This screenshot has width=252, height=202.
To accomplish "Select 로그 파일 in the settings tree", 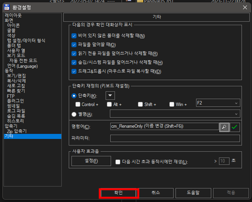I will (x=16, y=111).
